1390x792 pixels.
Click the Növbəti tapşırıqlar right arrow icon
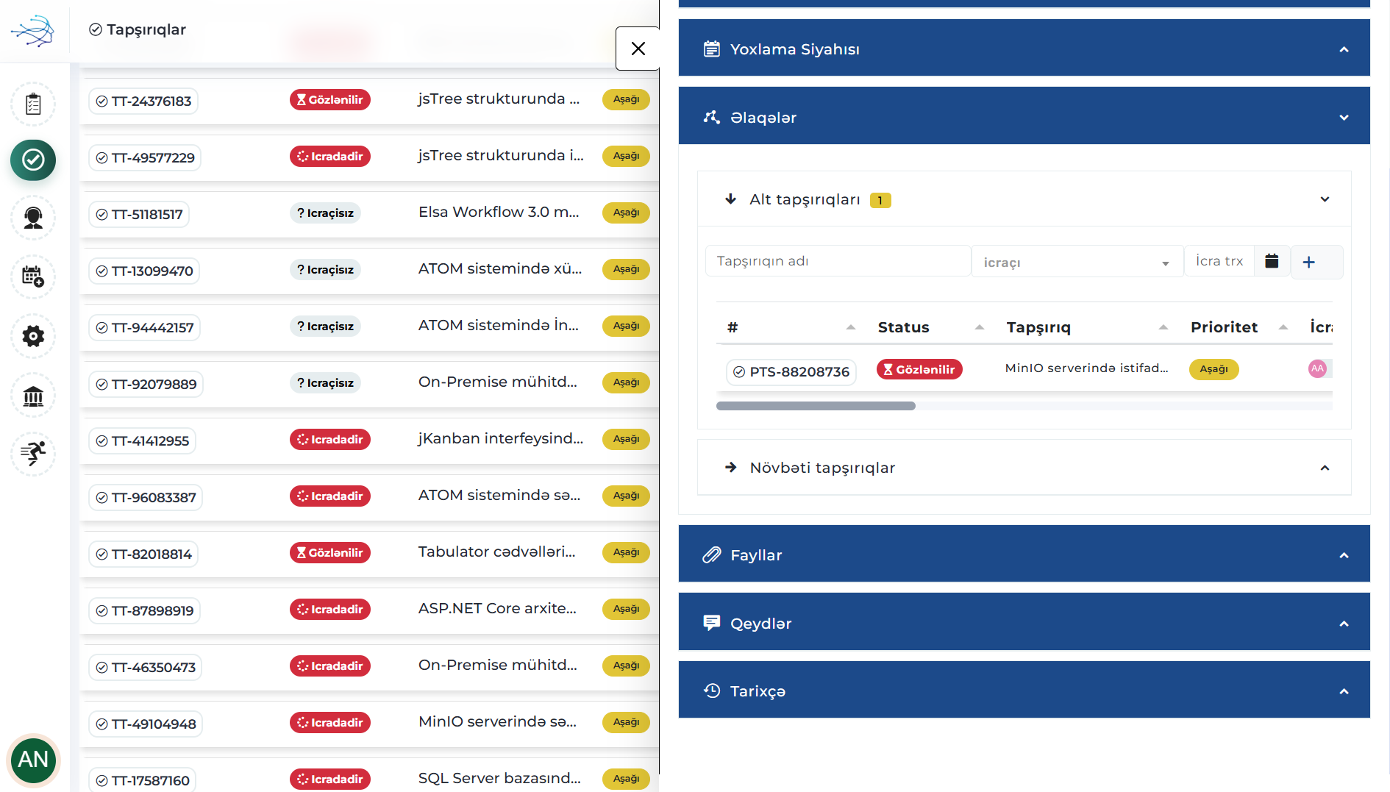tap(730, 467)
